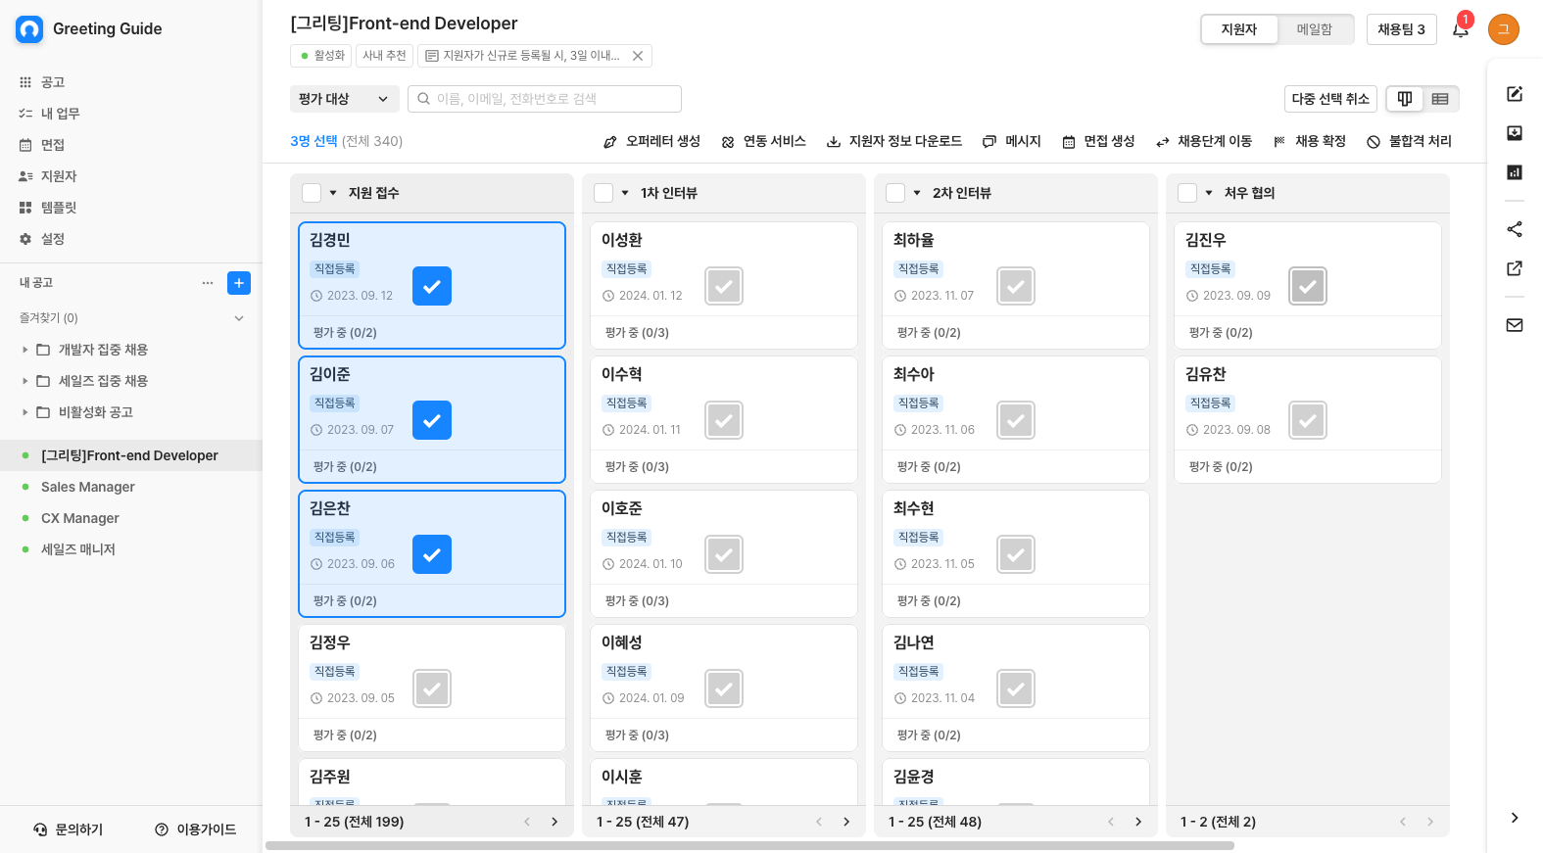Click 면접 생성 toolbar action
Image resolution: width=1543 pixels, height=853 pixels.
pyautogui.click(x=1098, y=141)
